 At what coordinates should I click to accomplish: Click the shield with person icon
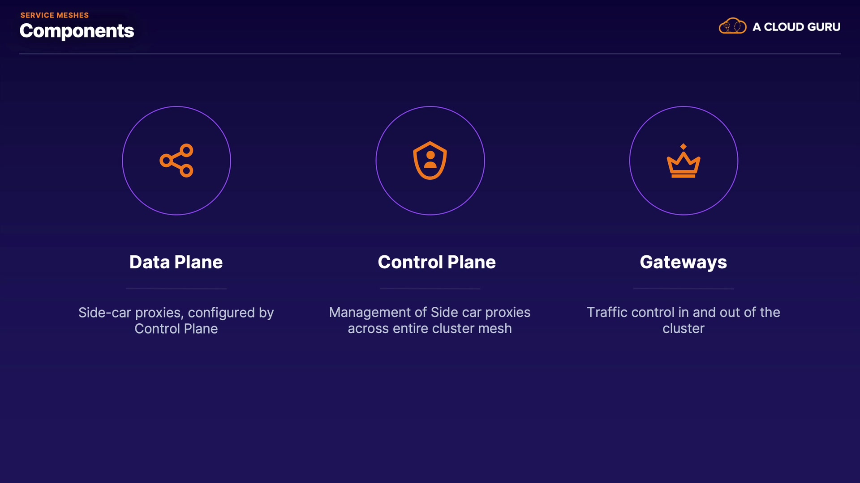(x=430, y=161)
